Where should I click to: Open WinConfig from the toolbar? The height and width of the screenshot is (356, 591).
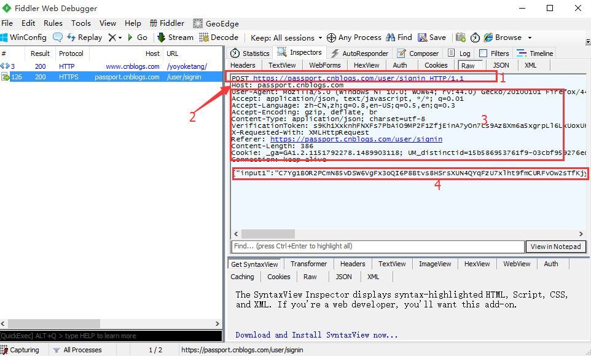coord(25,37)
